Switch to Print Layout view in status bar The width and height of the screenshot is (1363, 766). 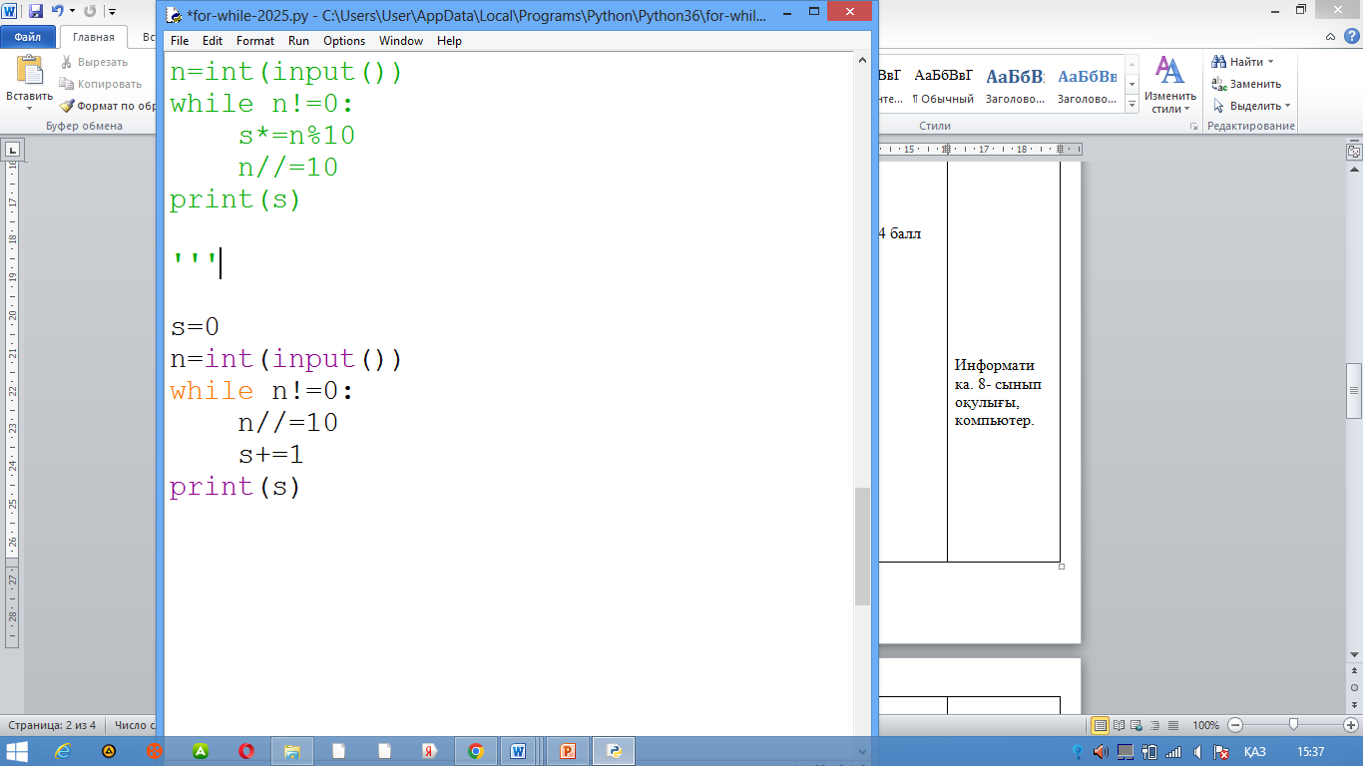point(1100,725)
